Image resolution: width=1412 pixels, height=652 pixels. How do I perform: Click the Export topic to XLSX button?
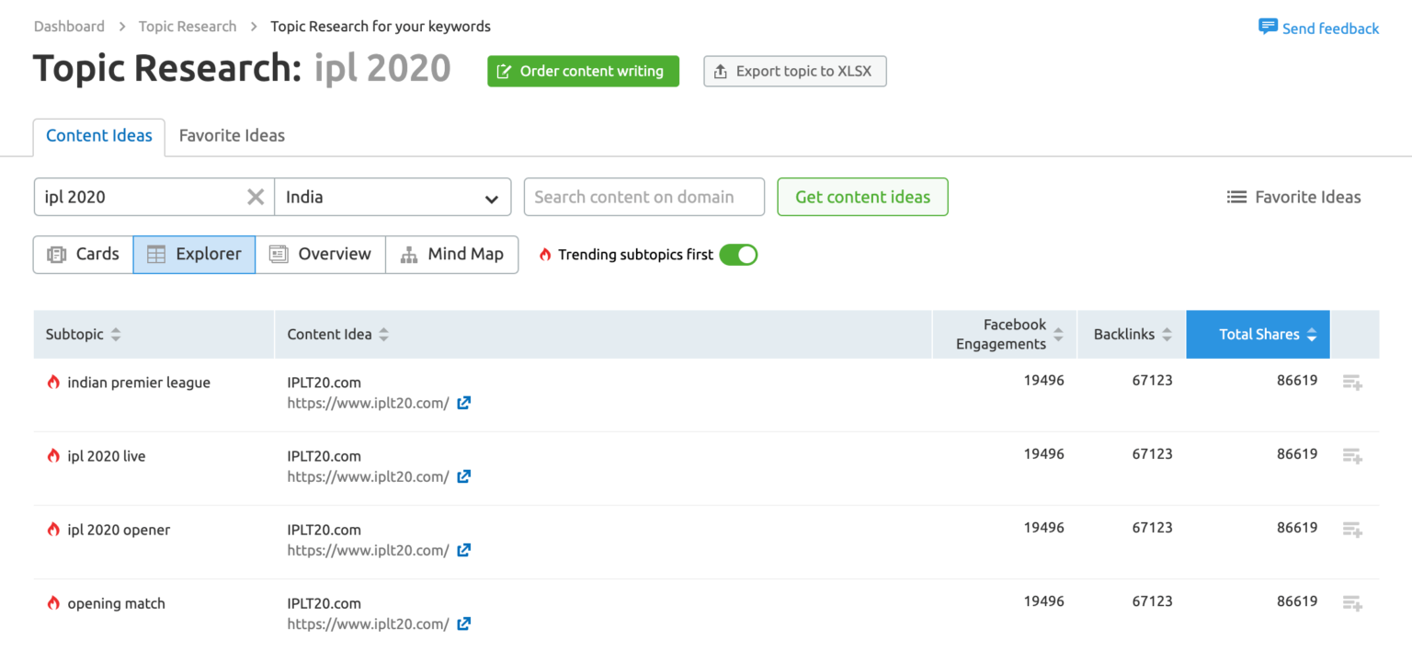(x=794, y=71)
